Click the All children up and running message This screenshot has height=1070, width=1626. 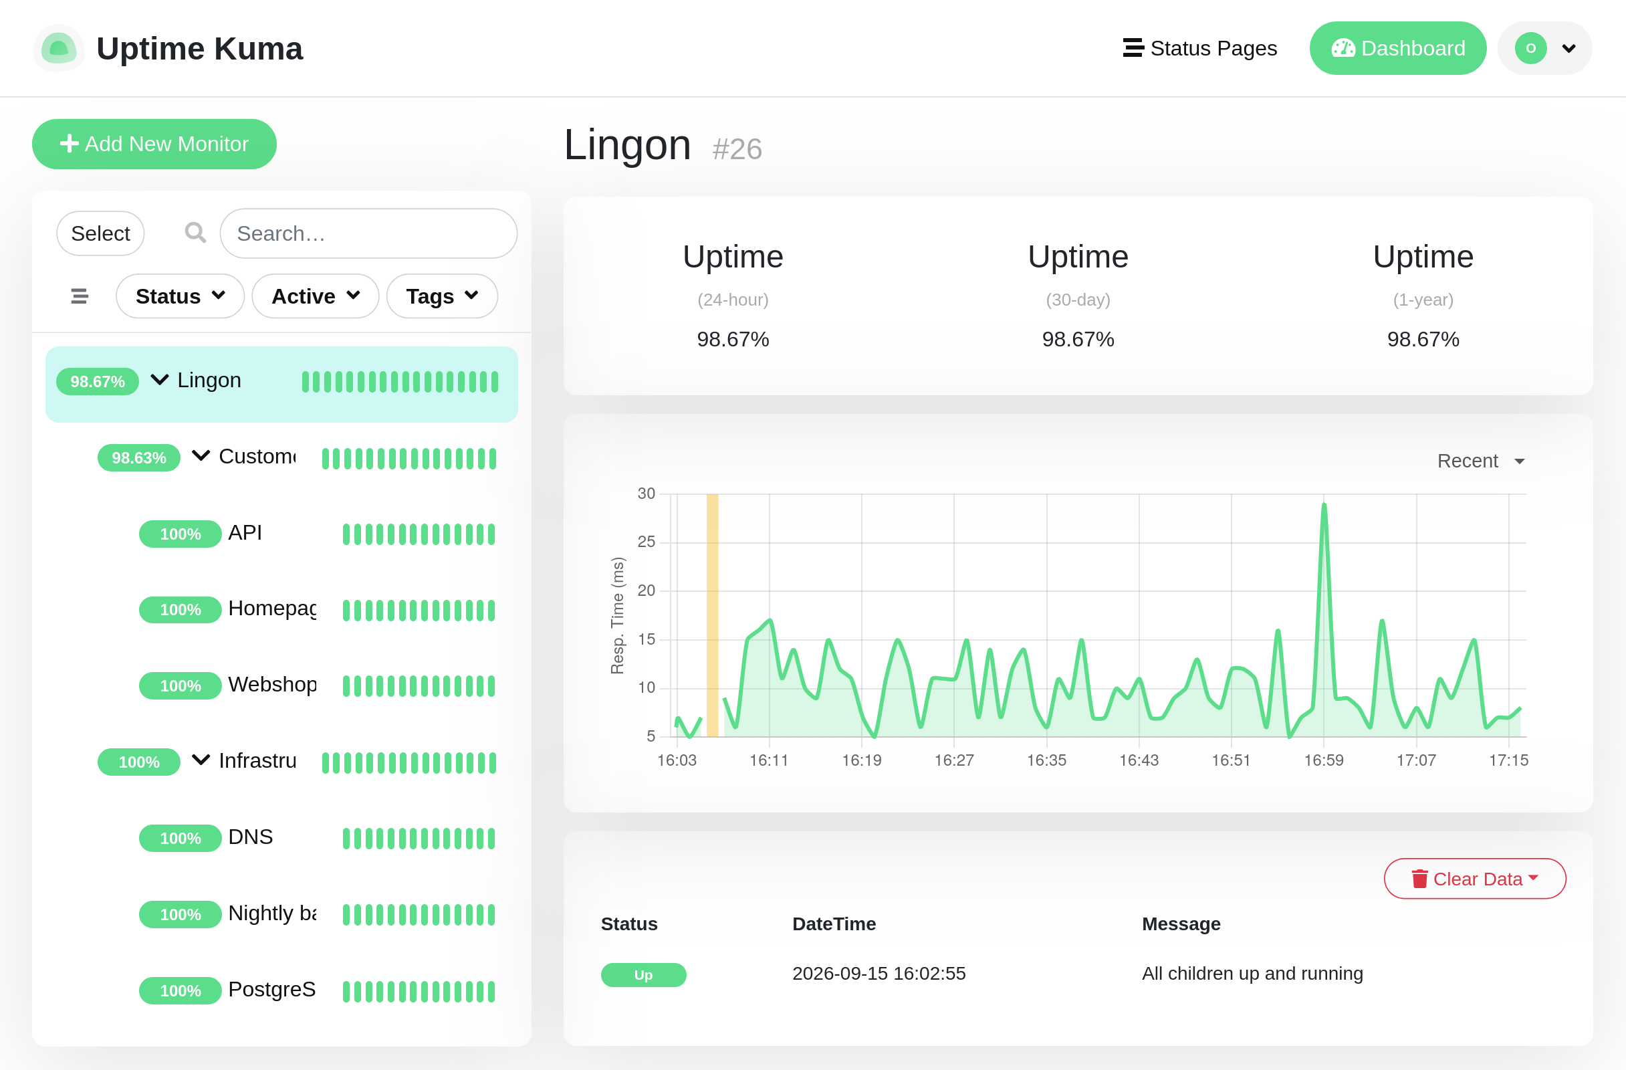1252,973
